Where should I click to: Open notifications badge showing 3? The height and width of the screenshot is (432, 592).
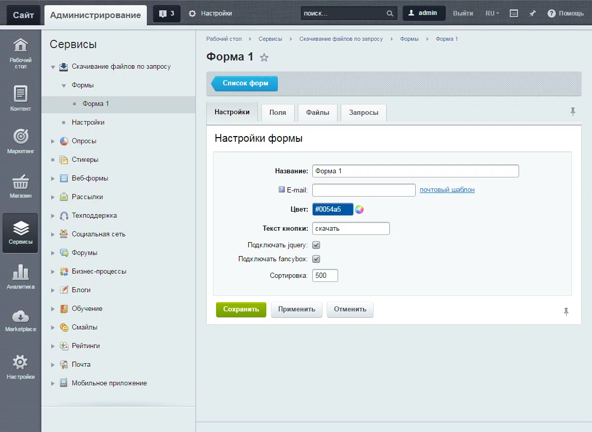[166, 13]
